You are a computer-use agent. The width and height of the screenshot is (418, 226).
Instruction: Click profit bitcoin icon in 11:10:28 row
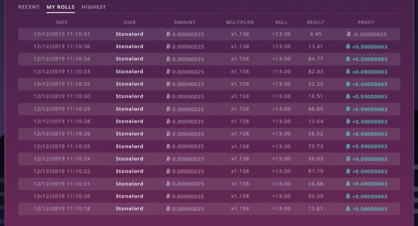(x=348, y=121)
